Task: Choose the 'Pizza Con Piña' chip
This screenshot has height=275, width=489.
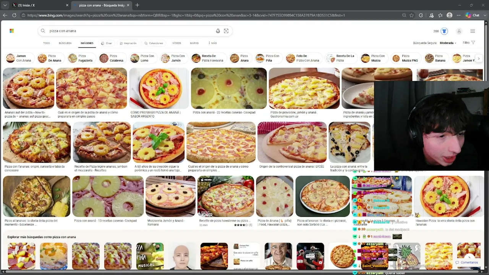Action: [268, 58]
